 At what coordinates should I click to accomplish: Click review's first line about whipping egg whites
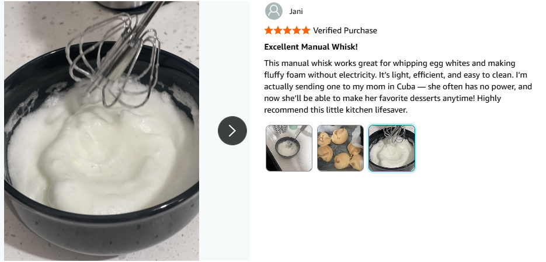point(389,64)
